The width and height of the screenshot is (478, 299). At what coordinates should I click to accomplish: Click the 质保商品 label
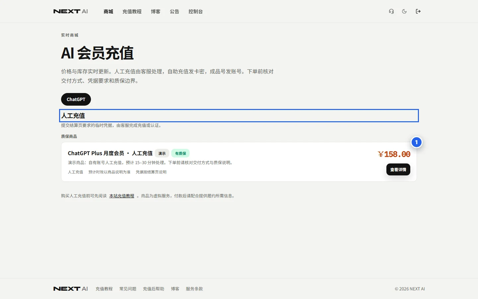click(69, 137)
